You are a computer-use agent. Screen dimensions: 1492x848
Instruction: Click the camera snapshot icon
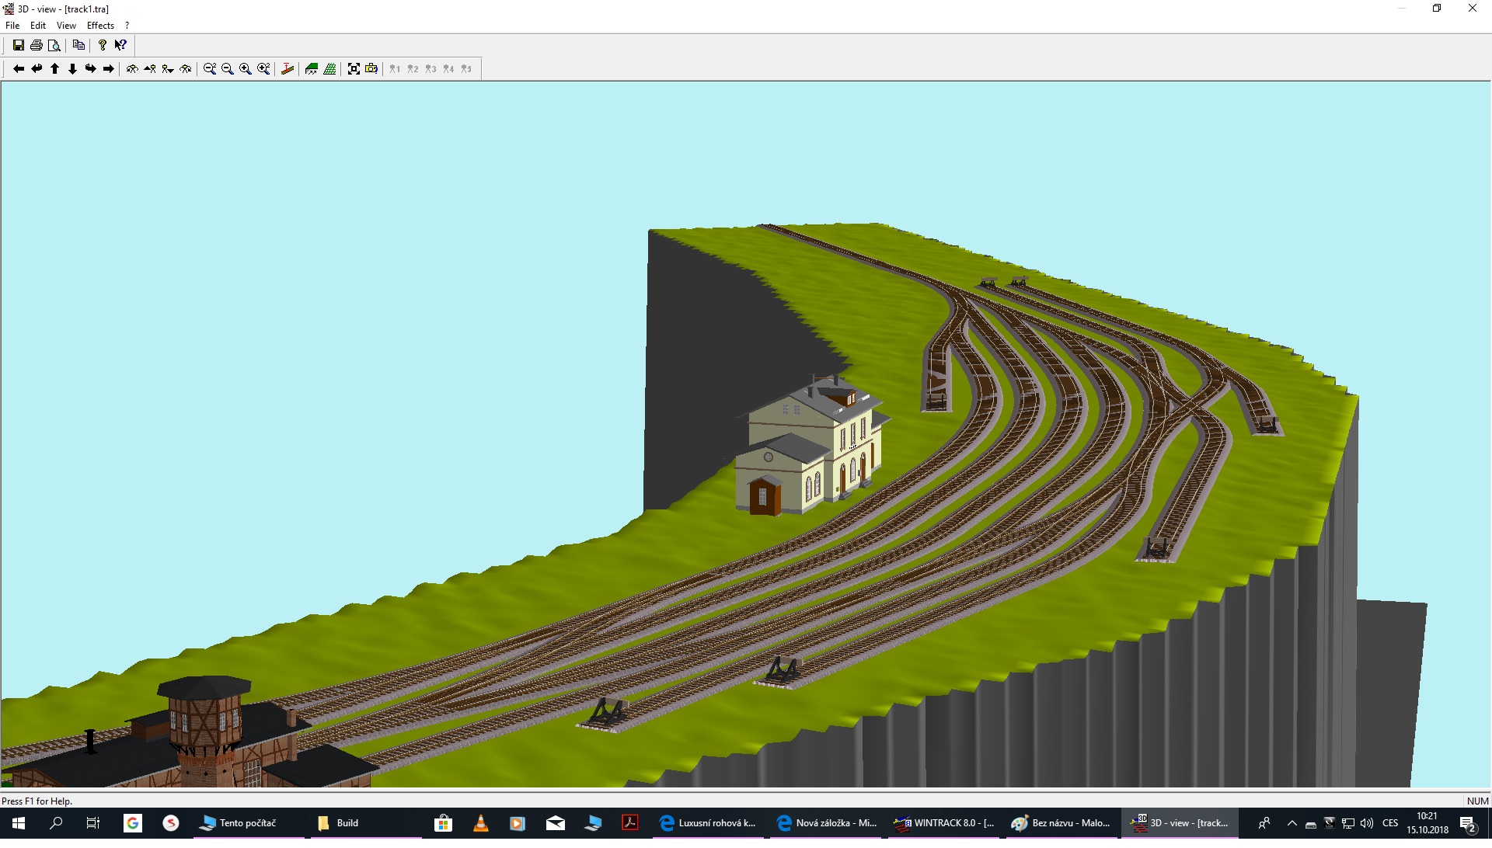(371, 69)
